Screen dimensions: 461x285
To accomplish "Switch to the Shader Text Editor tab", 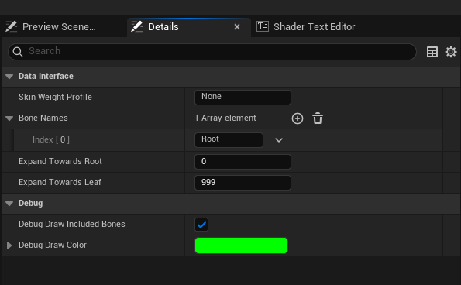I will pyautogui.click(x=306, y=27).
